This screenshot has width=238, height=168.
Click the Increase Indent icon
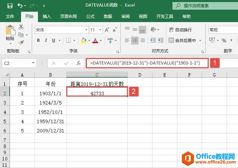[161, 40]
